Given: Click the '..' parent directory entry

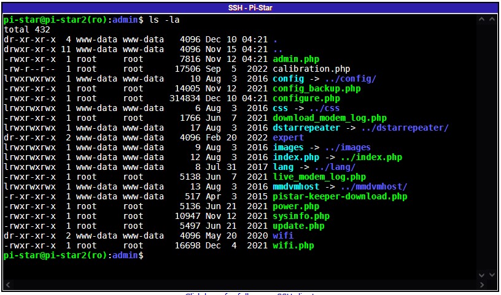Looking at the screenshot, I should click(x=278, y=50).
